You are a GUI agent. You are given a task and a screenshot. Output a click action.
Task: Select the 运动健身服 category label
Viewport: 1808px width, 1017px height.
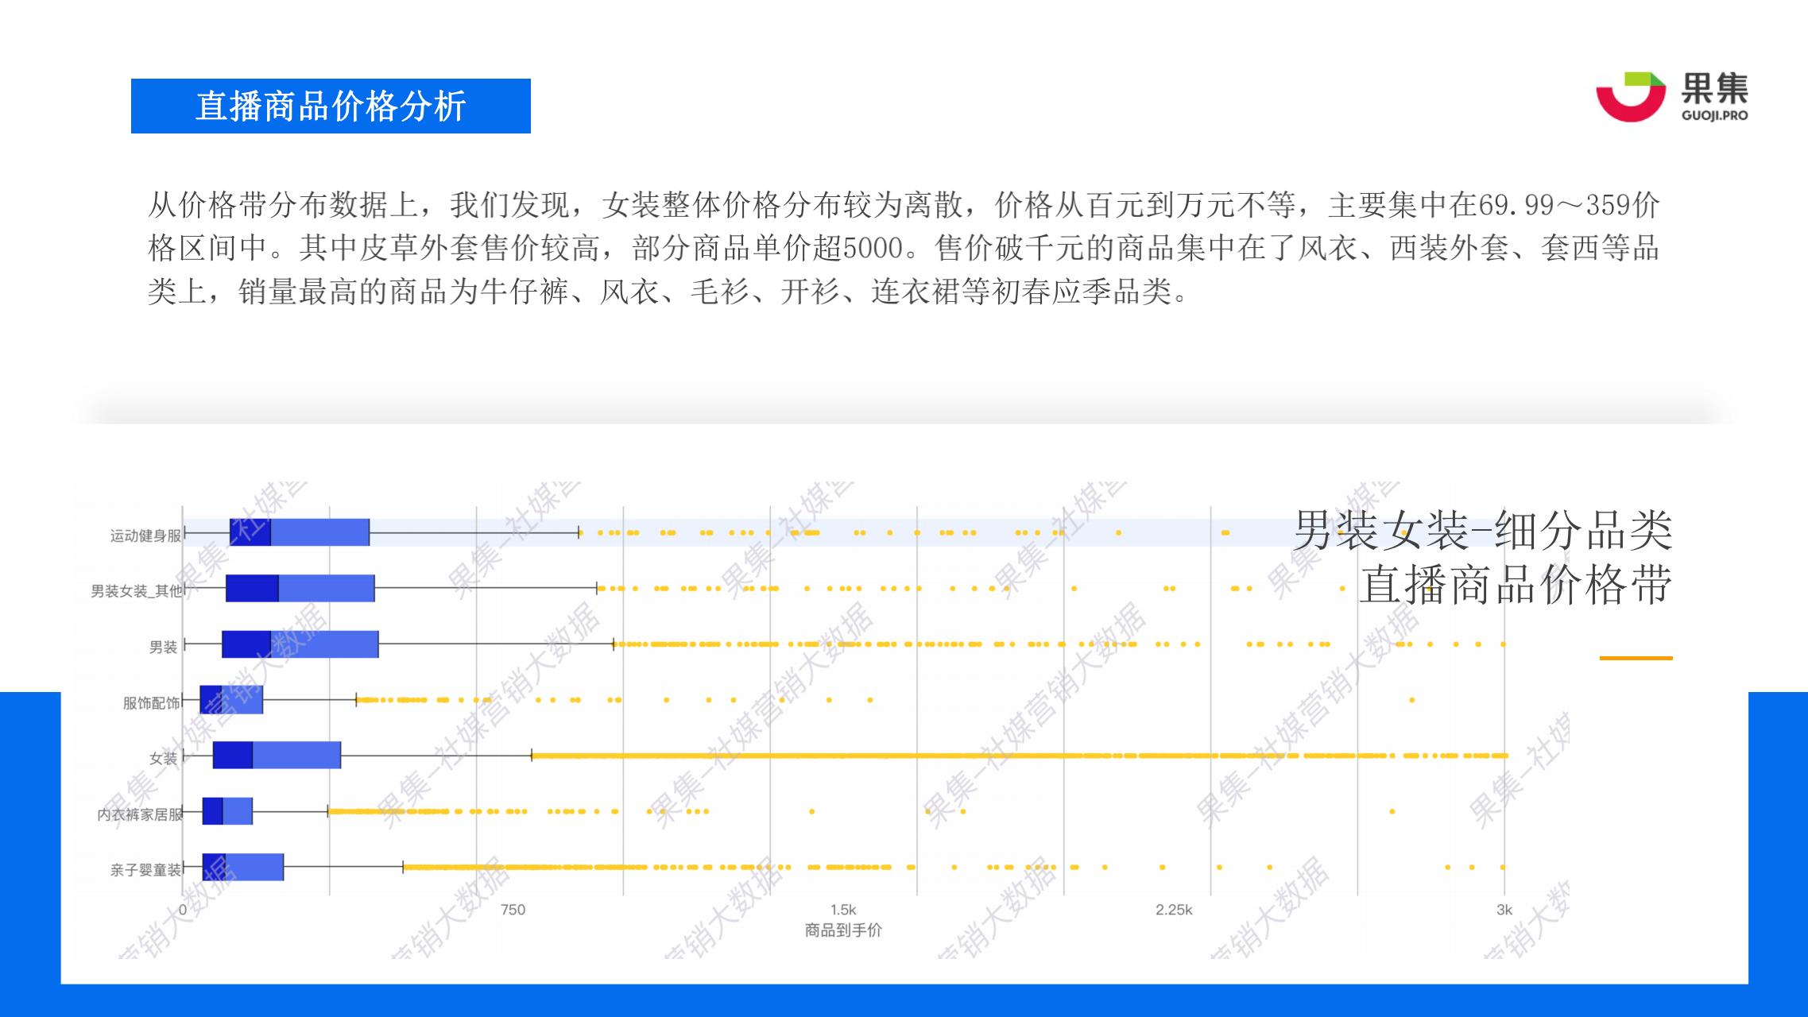click(145, 536)
